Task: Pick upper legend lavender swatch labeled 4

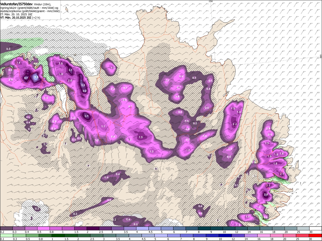Action: pos(142,228)
